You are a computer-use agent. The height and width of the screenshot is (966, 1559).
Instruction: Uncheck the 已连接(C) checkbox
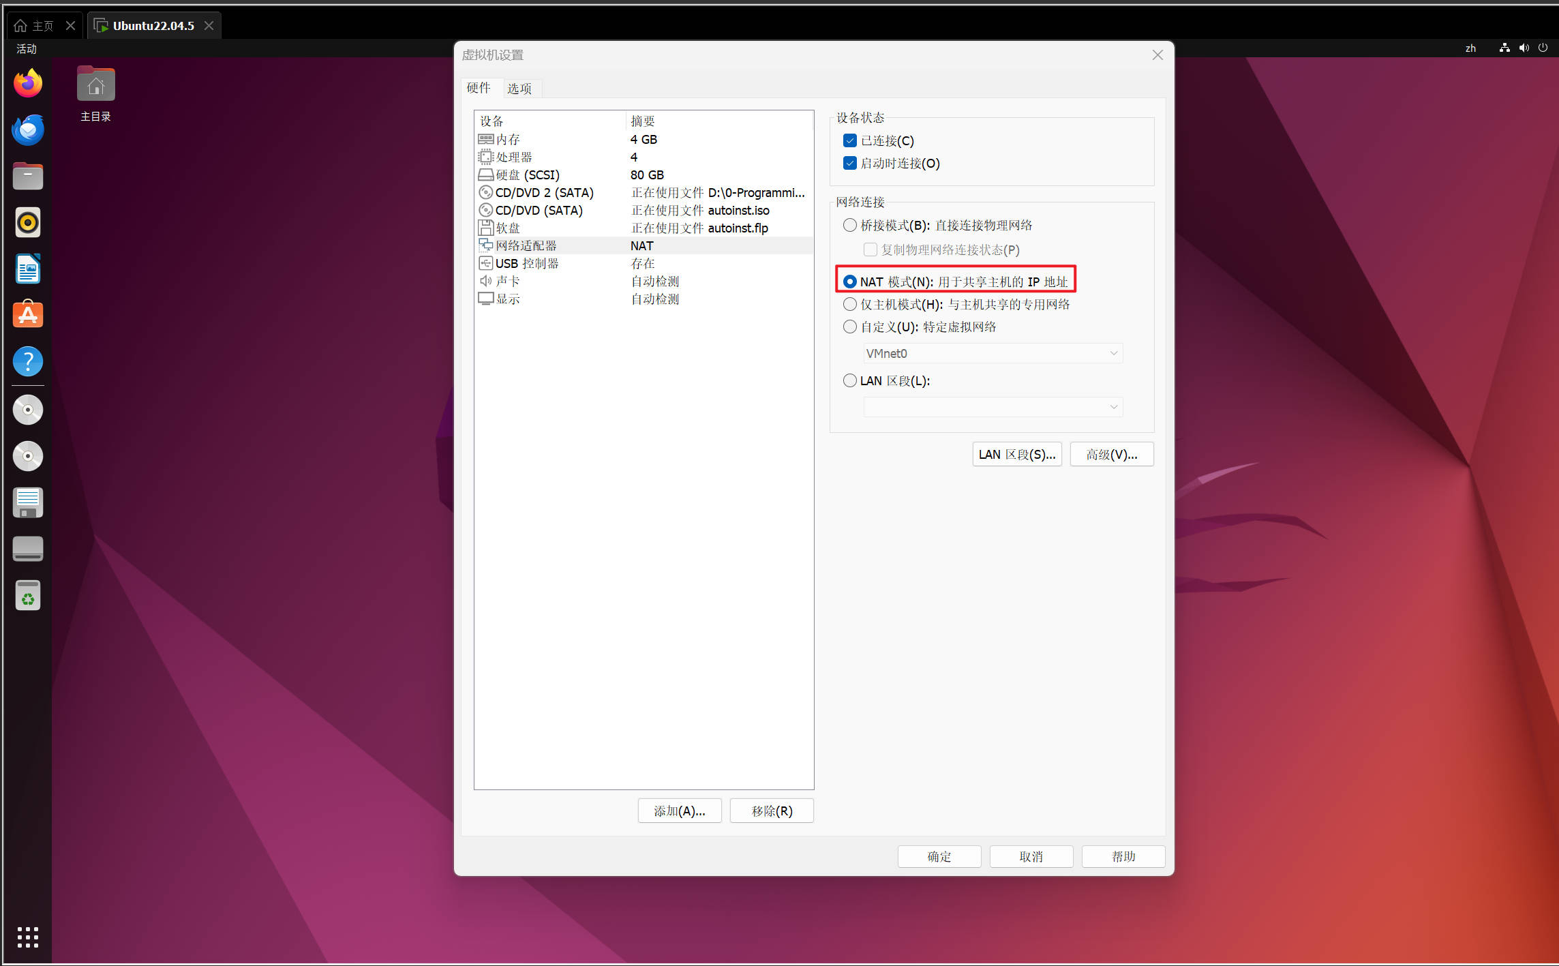(x=849, y=140)
